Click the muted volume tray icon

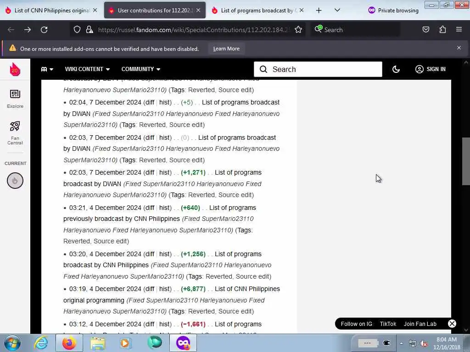point(424,344)
